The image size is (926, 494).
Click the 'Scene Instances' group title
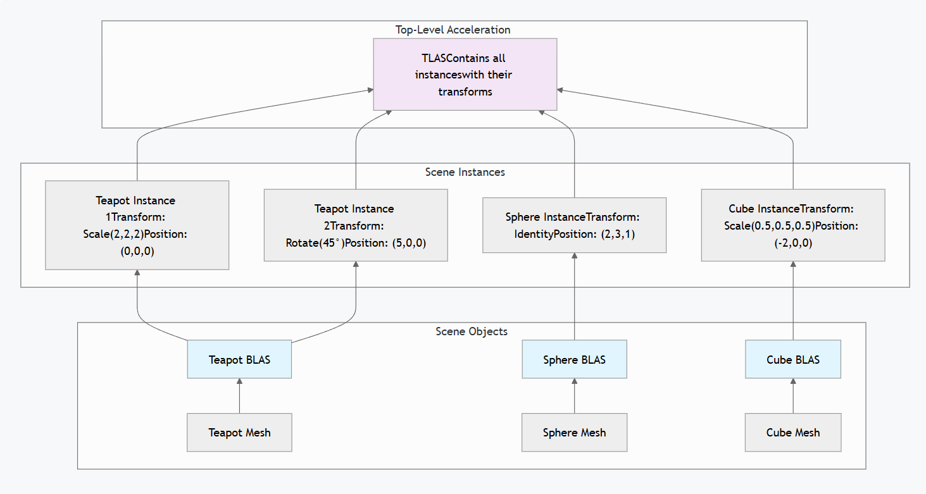click(465, 171)
